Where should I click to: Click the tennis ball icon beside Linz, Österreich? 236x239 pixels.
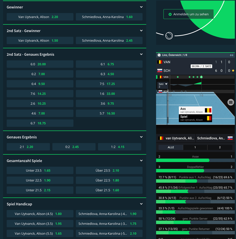click(x=159, y=55)
